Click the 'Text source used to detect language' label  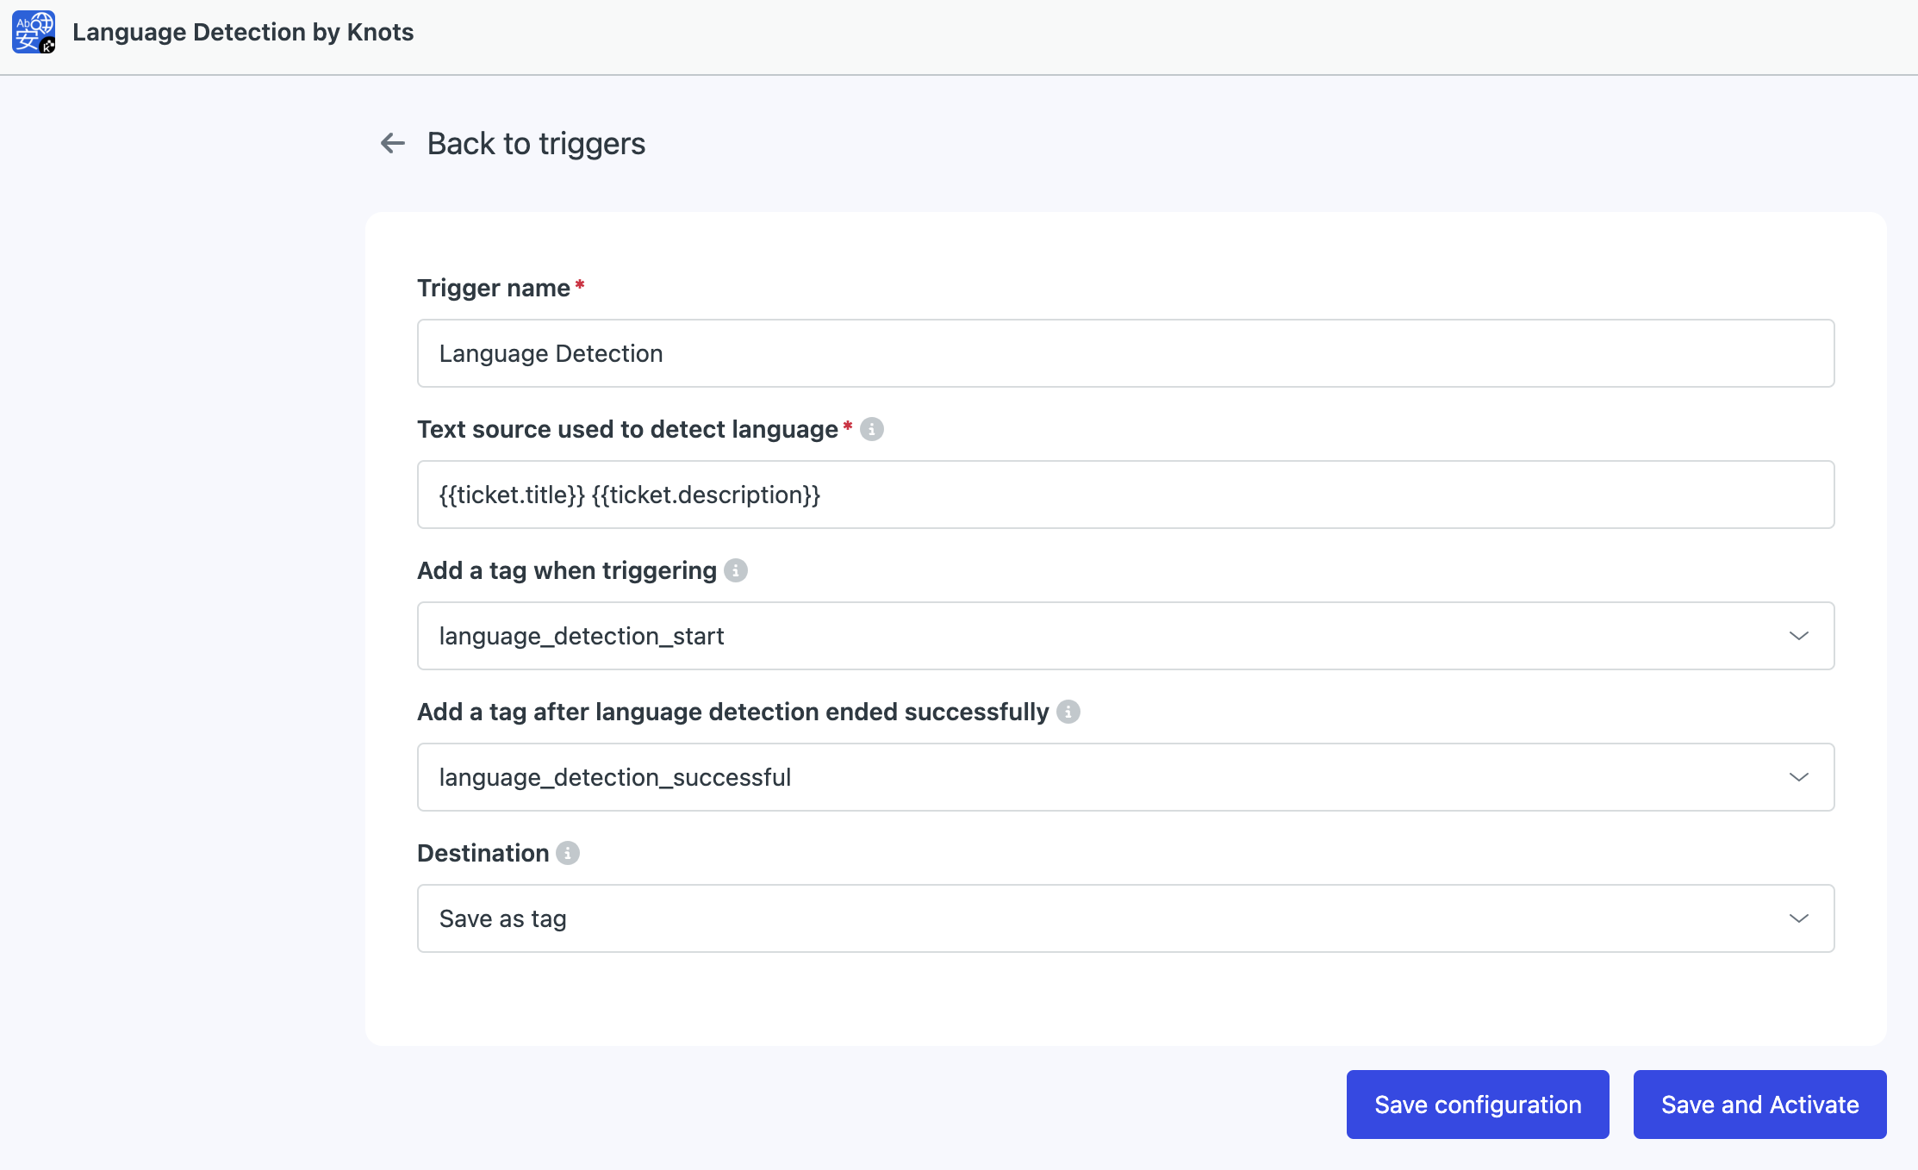point(628,429)
